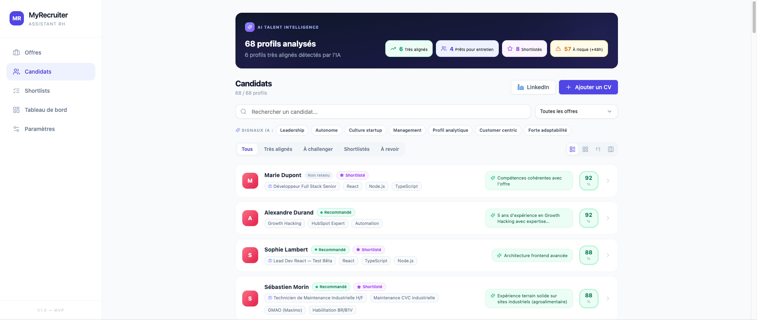Expand Alexandre Durand's row chevron
This screenshot has width=757, height=320.
click(x=608, y=218)
